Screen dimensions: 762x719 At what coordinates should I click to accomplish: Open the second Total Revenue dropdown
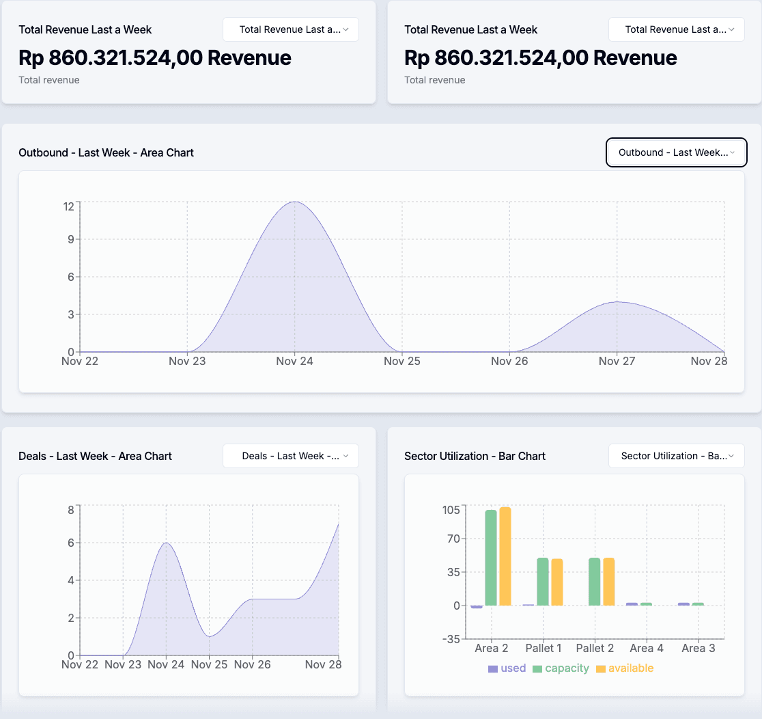pos(676,29)
